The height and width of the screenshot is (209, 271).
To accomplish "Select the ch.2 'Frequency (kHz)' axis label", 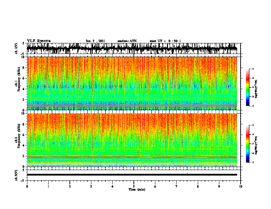I will point(19,136).
